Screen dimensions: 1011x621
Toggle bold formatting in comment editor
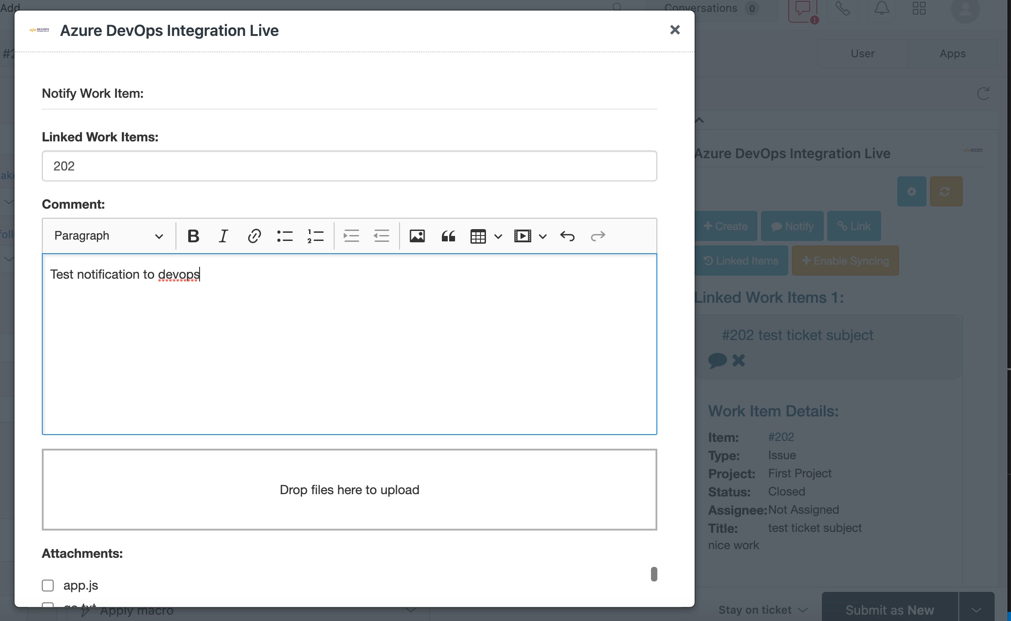[193, 236]
